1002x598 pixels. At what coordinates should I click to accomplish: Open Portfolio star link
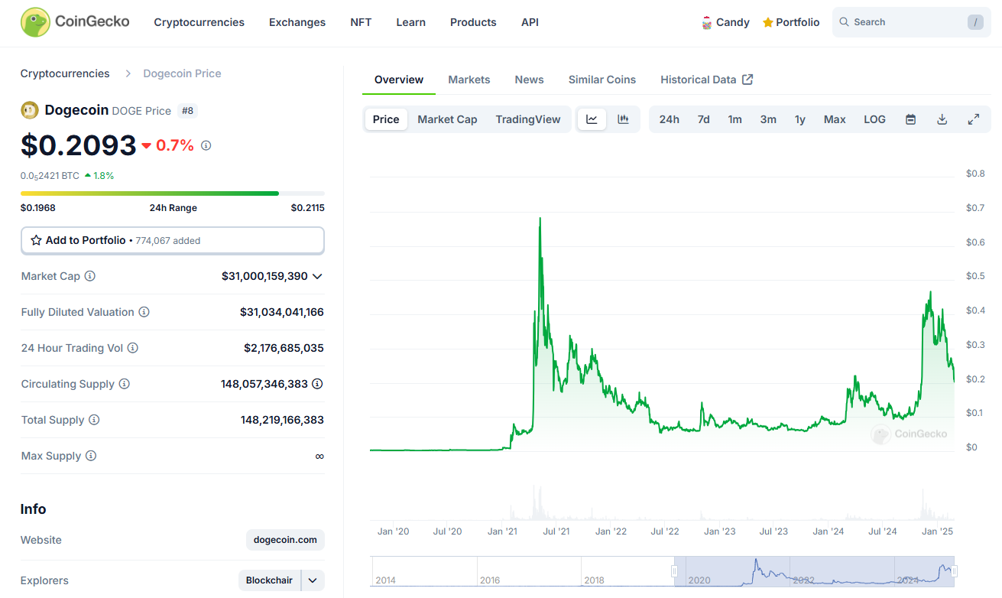coord(790,22)
